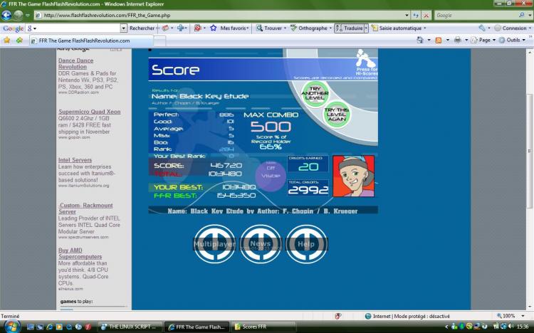The height and width of the screenshot is (333, 534).
Task: Click the empty new tab button
Action: tap(159, 41)
